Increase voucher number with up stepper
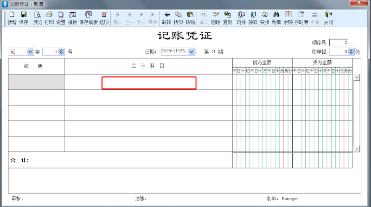This screenshot has width=371, height=207. 61,50
